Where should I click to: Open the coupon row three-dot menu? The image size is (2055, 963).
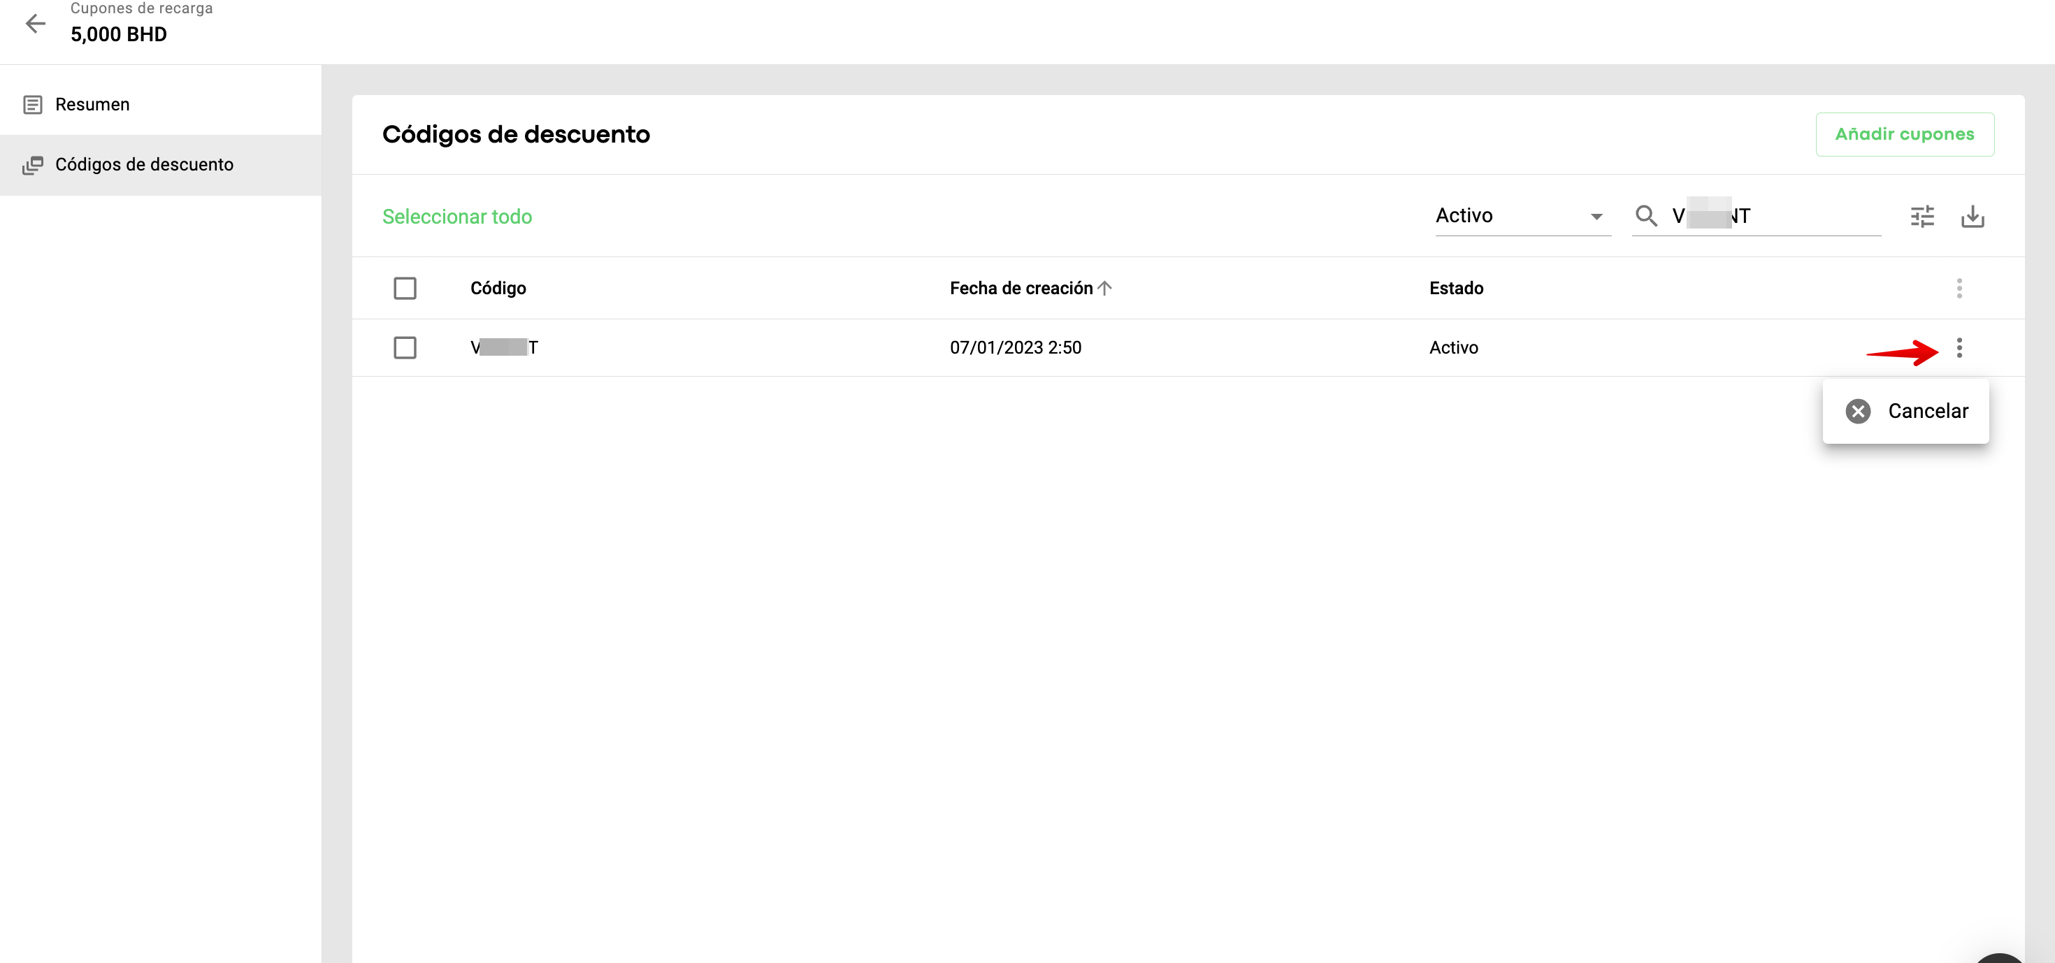point(1959,348)
